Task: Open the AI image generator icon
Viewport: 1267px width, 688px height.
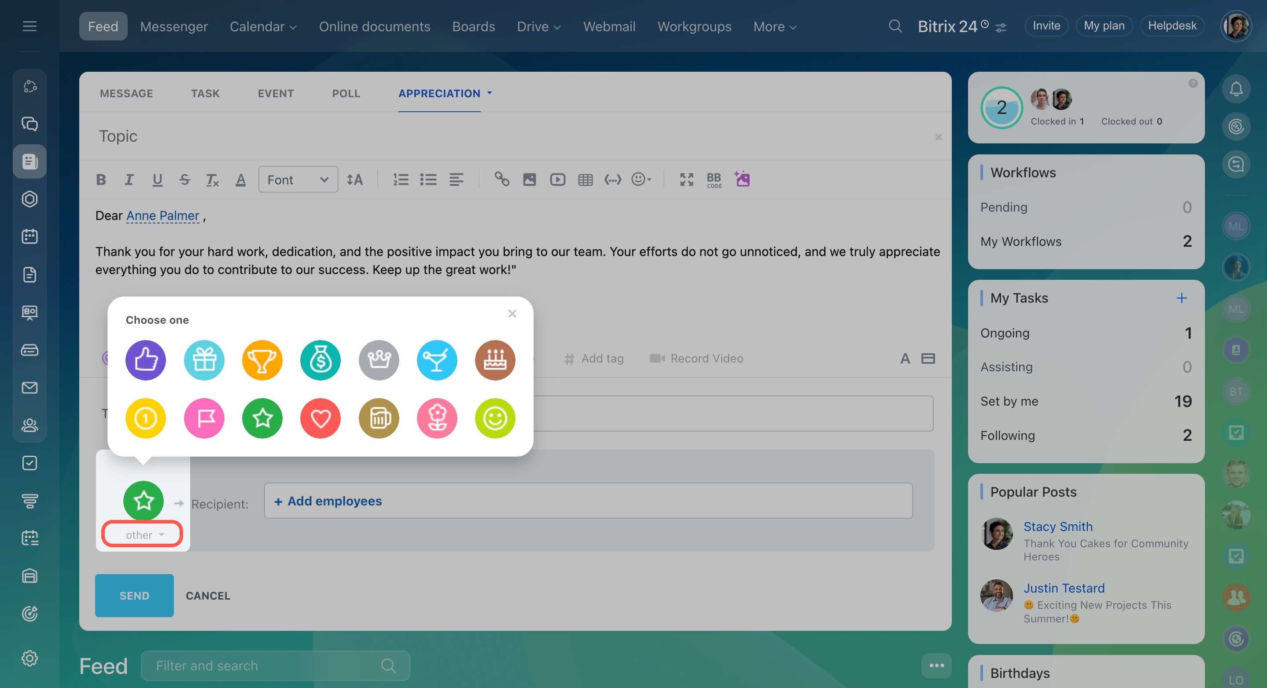Action: point(742,179)
